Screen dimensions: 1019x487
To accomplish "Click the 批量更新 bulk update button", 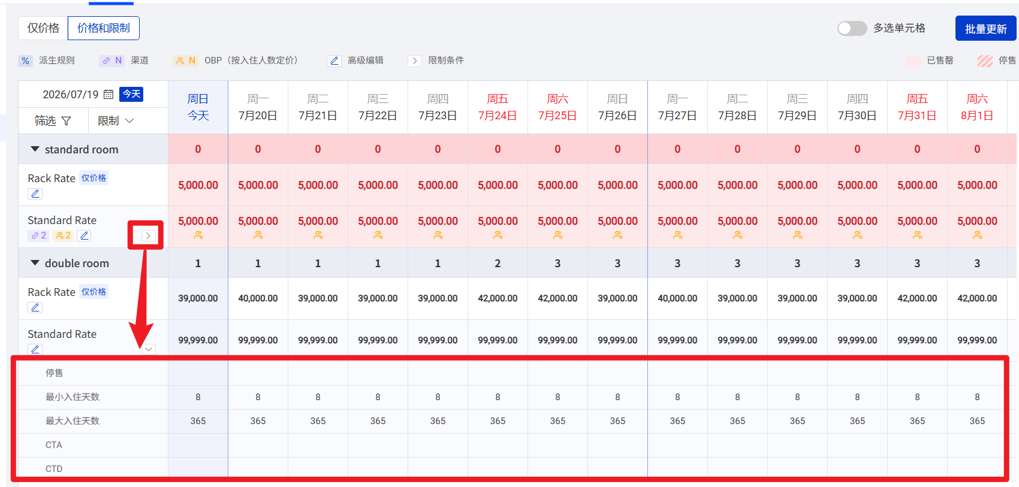I will [985, 28].
